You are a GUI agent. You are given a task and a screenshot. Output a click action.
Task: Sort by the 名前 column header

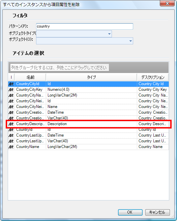point(30,77)
